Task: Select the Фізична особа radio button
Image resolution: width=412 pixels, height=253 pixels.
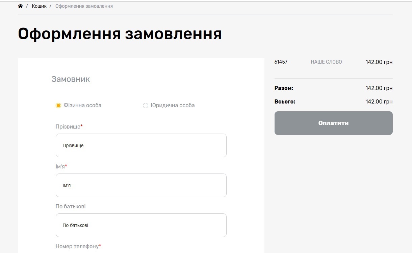Action: [x=58, y=106]
